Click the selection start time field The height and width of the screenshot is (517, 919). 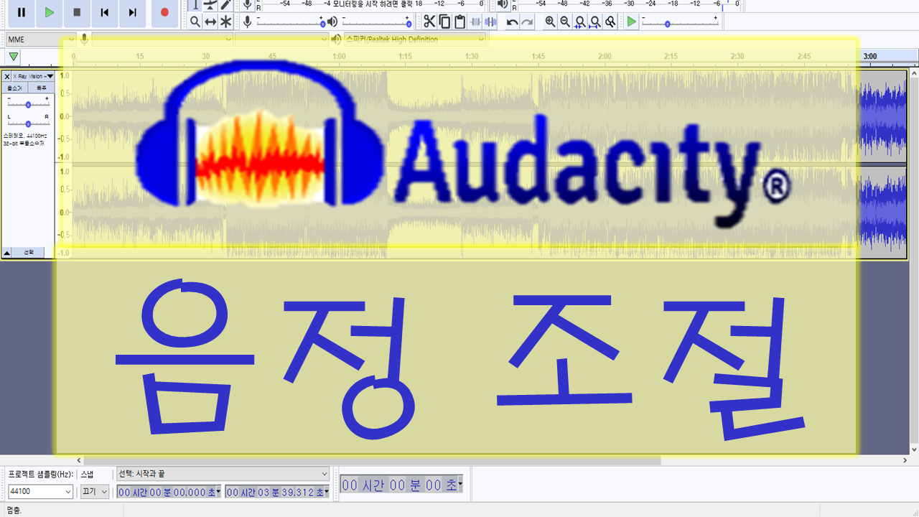(169, 492)
